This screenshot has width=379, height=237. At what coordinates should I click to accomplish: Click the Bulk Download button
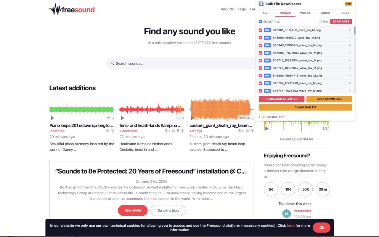pos(329,99)
